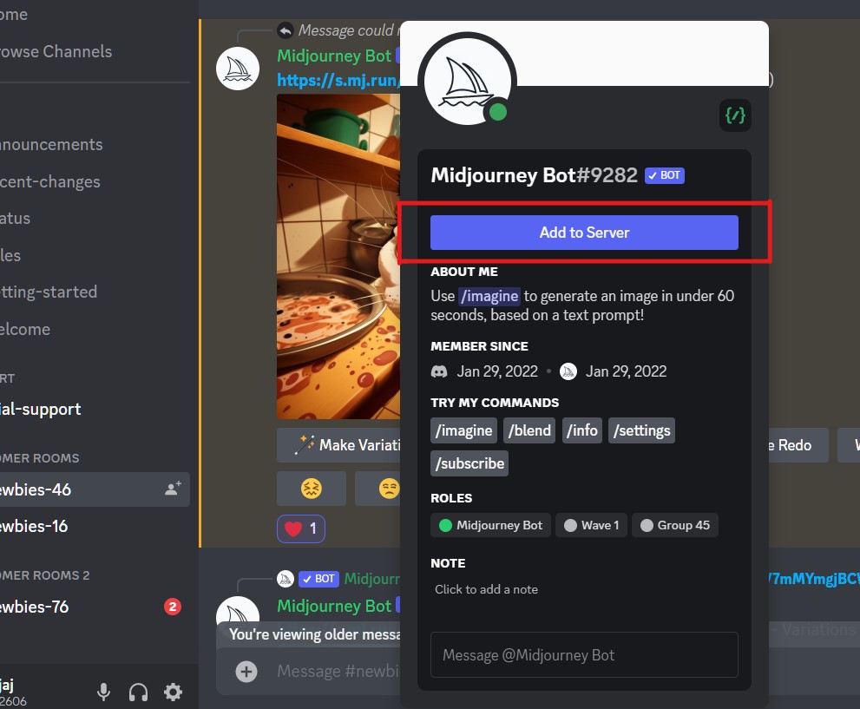Toggle the heart reaction with count 1
The image size is (860, 709).
coord(301,529)
